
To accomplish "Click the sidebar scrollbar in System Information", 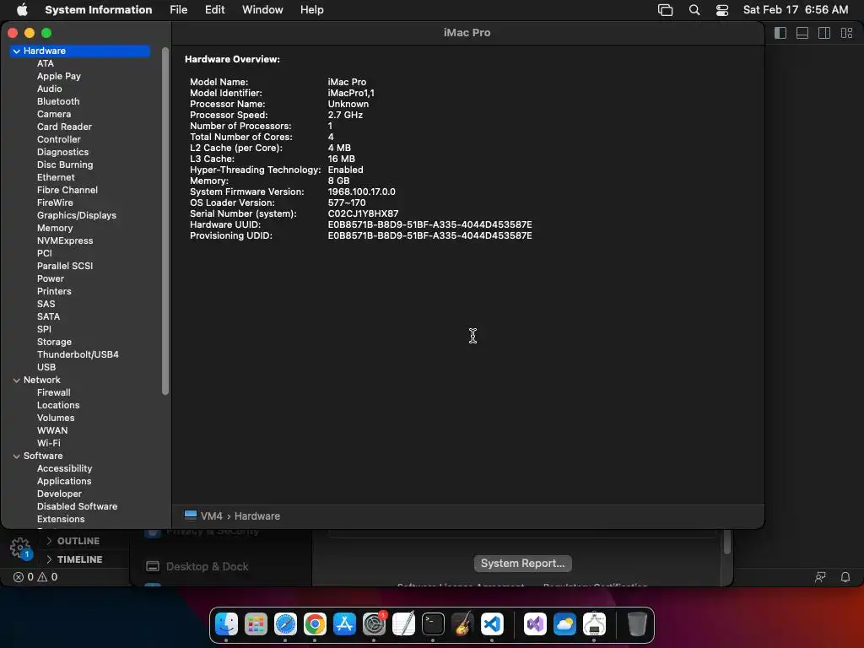I will (165, 220).
